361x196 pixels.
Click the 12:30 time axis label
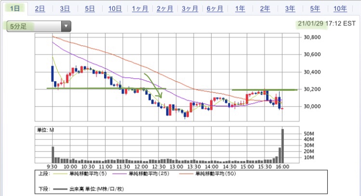tap(159, 167)
